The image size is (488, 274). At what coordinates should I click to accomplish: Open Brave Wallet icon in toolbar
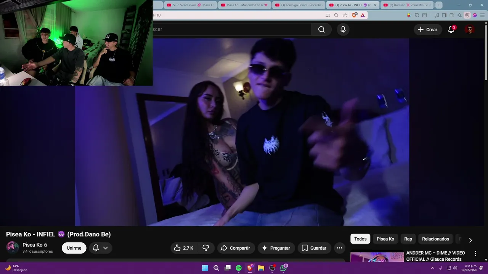point(452,15)
